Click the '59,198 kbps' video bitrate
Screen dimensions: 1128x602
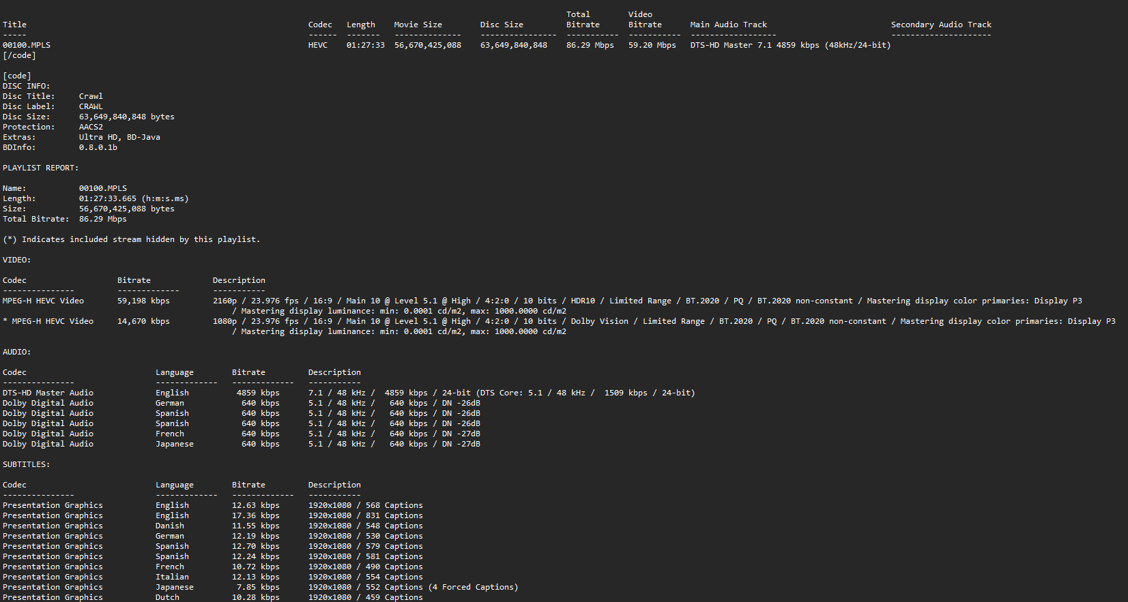pyautogui.click(x=143, y=301)
